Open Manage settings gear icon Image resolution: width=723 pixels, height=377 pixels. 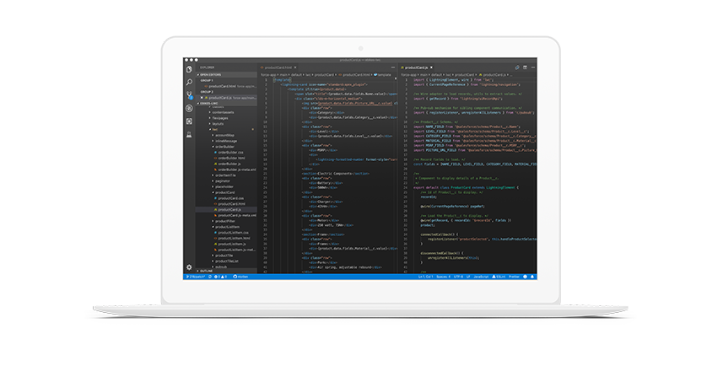coord(189,267)
